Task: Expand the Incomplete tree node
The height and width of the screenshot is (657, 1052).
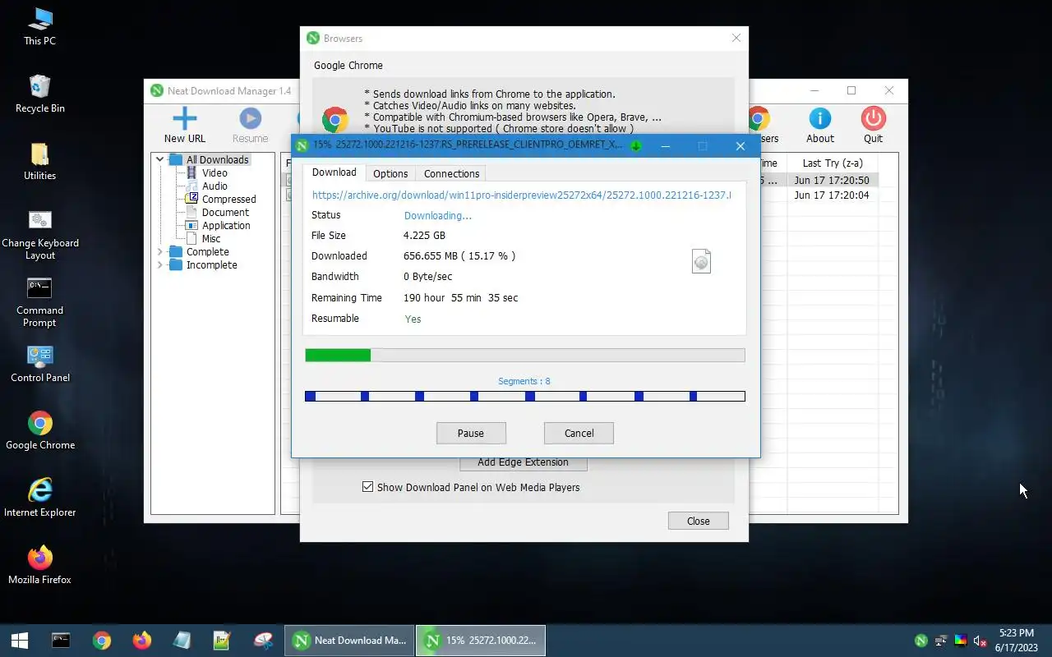Action: (160, 264)
